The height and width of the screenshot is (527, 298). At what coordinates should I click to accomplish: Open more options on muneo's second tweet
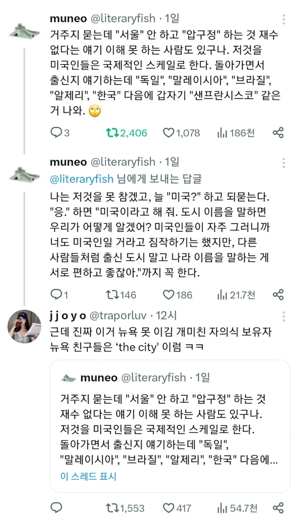coord(283,162)
